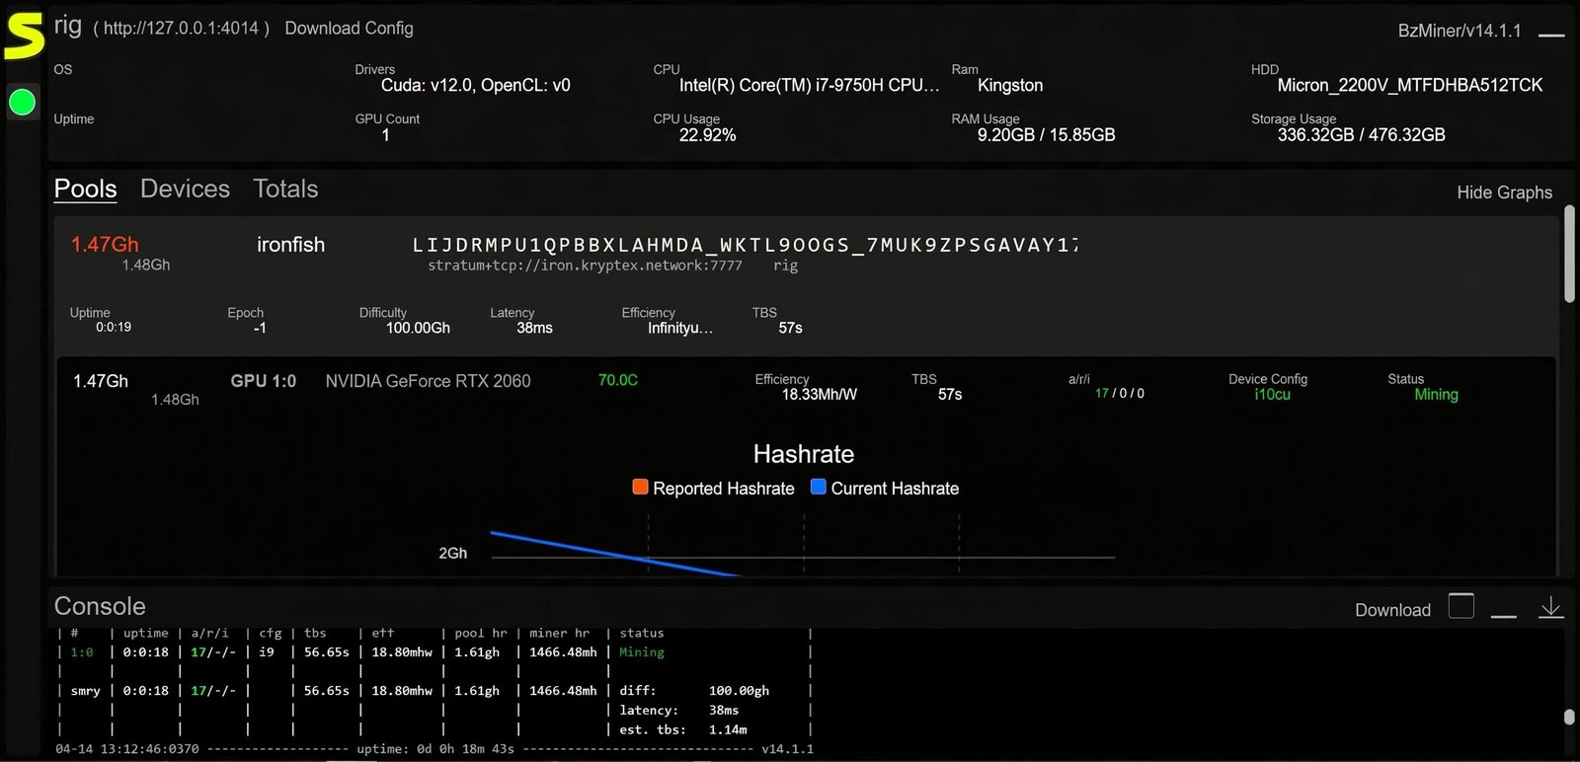This screenshot has height=762, width=1580.
Task: Click the yellow S logo icon
Action: [x=25, y=37]
